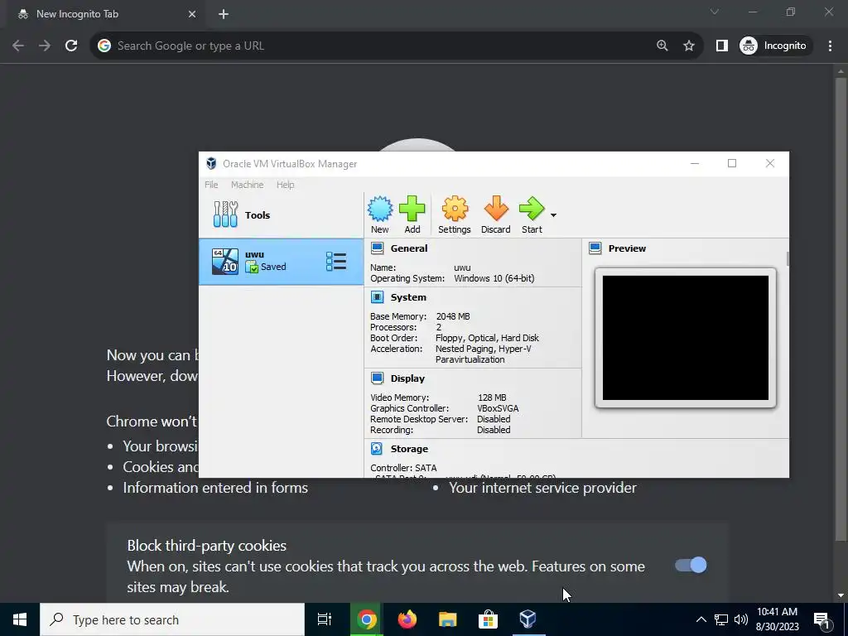848x636 pixels.
Task: Open the File menu in VirtualBox
Action: coord(211,185)
